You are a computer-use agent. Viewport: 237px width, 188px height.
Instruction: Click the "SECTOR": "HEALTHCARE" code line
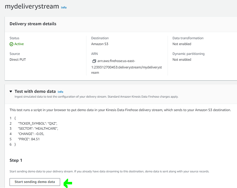(38, 129)
